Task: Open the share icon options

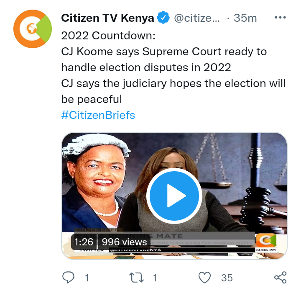Action: click(280, 278)
